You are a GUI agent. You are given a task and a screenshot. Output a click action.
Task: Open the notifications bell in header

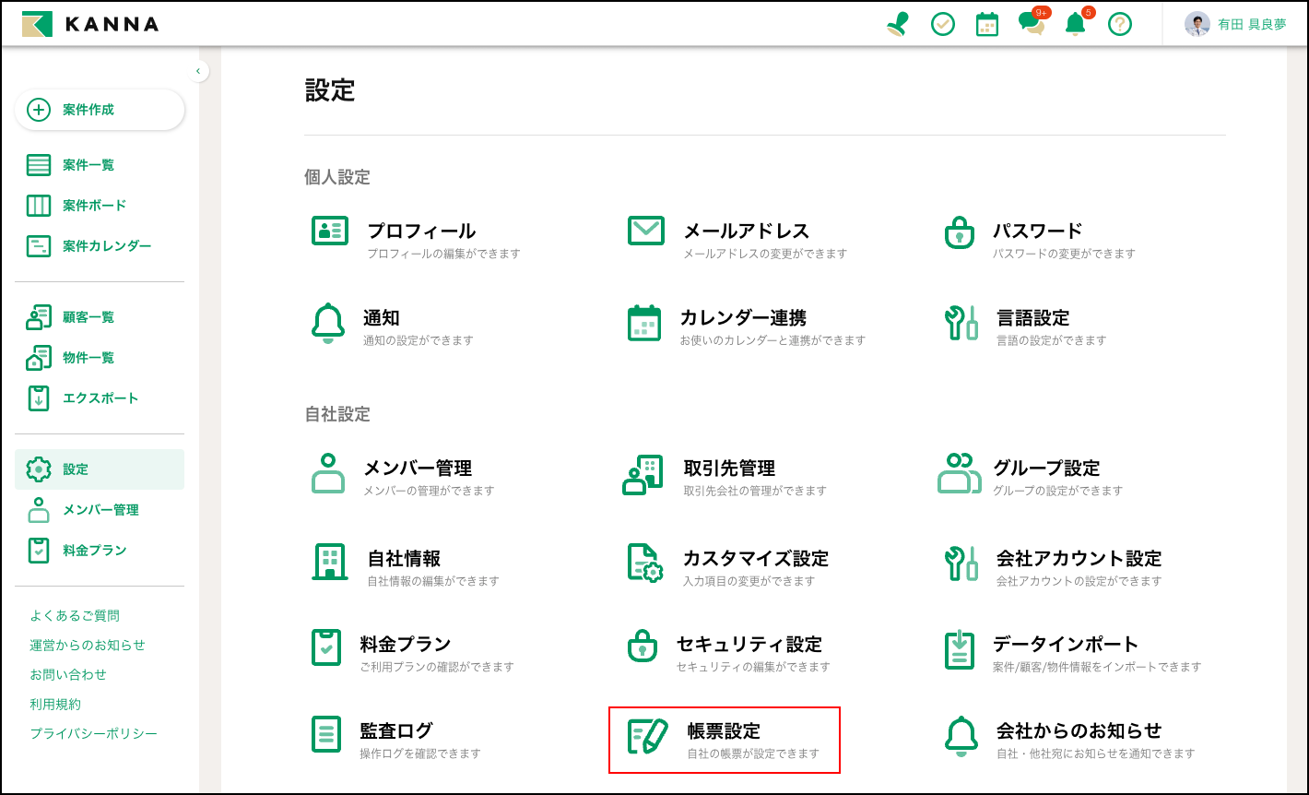[x=1075, y=24]
